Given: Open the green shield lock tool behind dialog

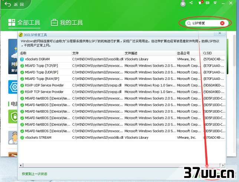Looking at the screenshot, I should (13, 117).
